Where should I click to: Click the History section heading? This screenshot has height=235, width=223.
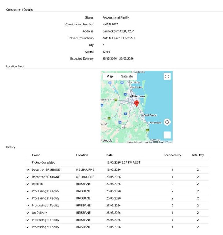coord(11,147)
